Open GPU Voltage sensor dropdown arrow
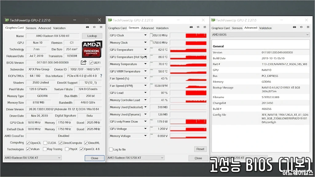The height and width of the screenshot is (177, 315). click(x=145, y=129)
